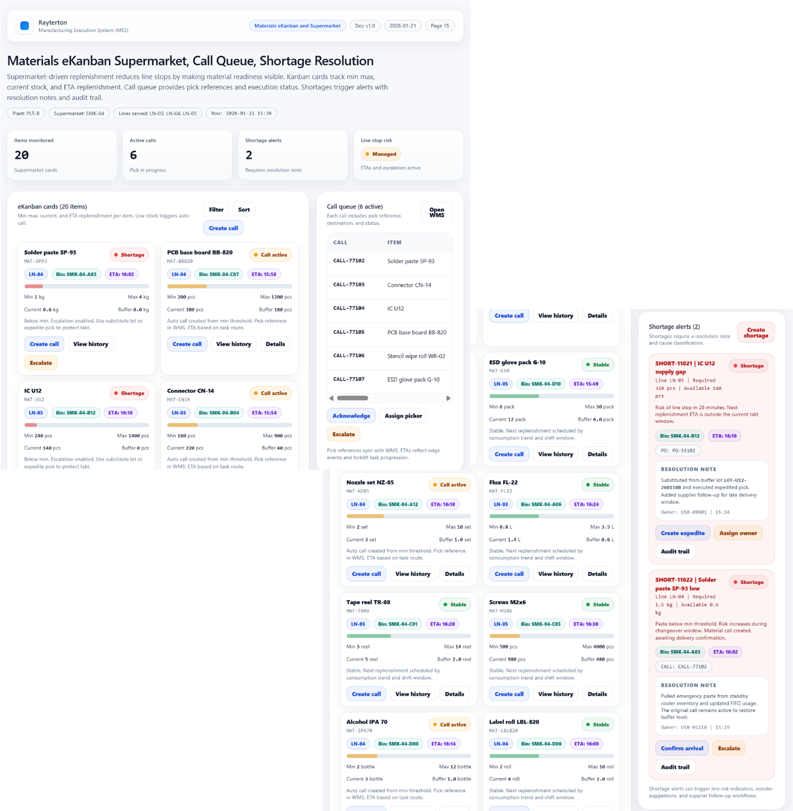Open Audit trail for SHORT-11021 alert
This screenshot has height=811, width=793.
tap(675, 551)
